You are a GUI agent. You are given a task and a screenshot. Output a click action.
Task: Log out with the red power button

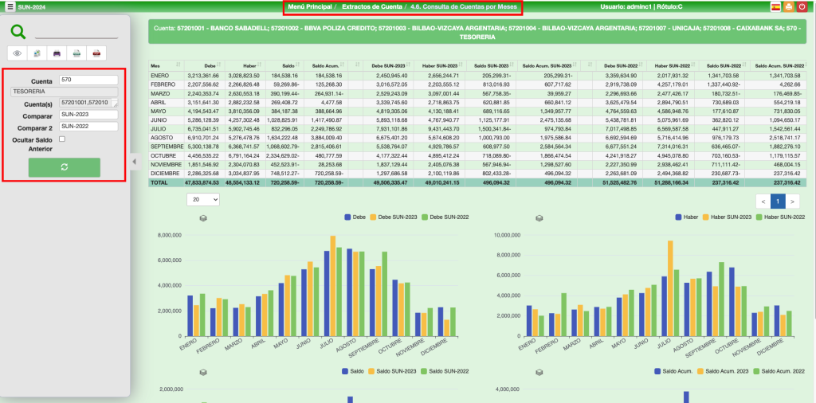pos(802,6)
